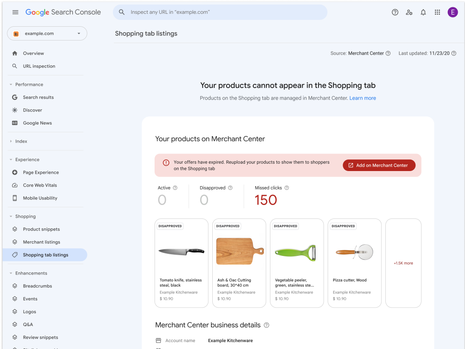465x349 pixels.
Task: Click the Last updated 11/23/20 date
Action: [440, 53]
